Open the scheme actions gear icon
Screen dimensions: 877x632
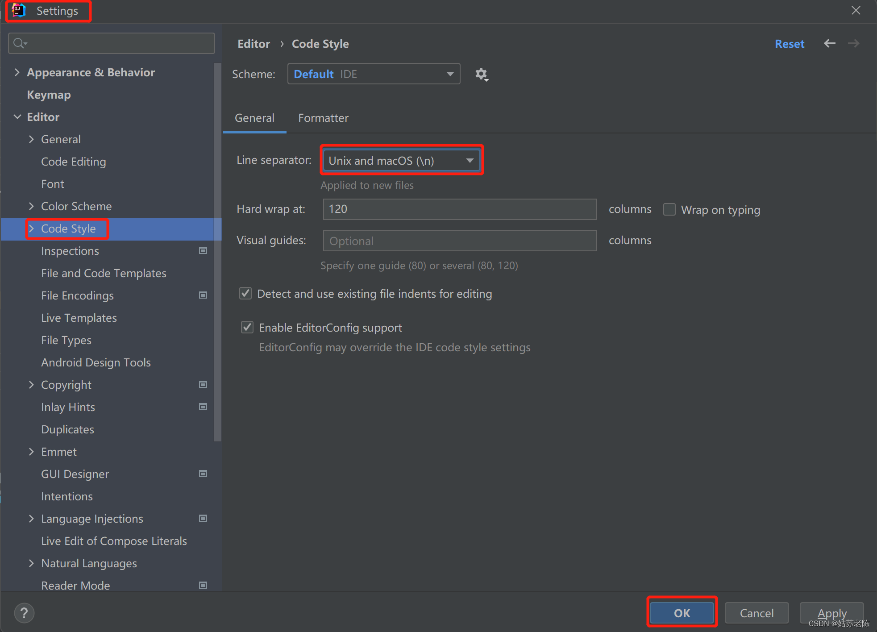tap(481, 74)
